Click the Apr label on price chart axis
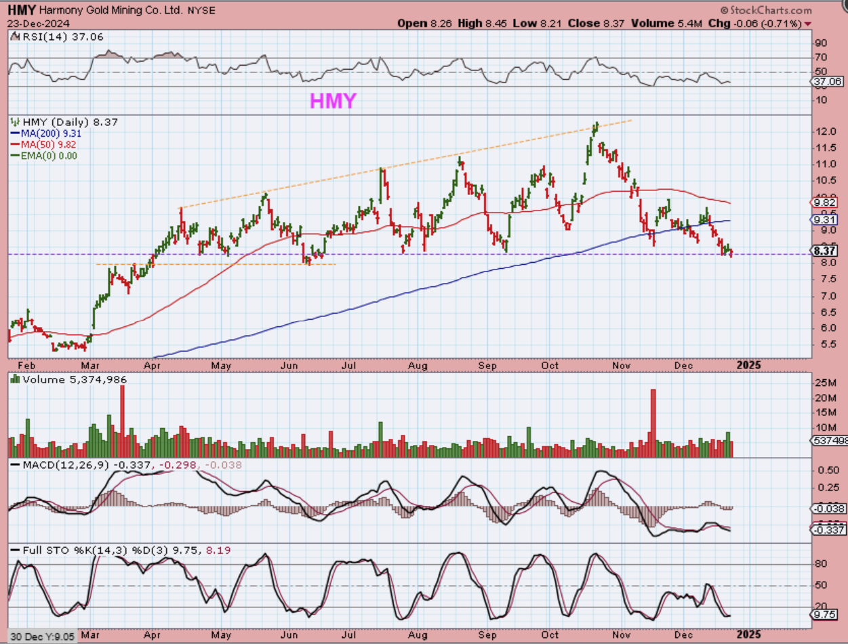Screen dimensions: 848x644 tap(153, 364)
